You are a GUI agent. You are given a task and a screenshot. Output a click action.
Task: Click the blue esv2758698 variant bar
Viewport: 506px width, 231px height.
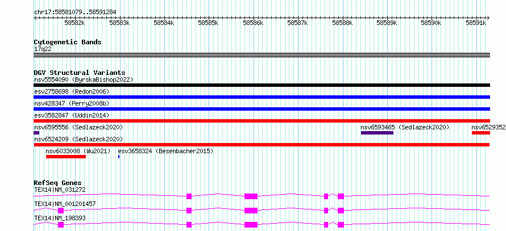point(262,97)
